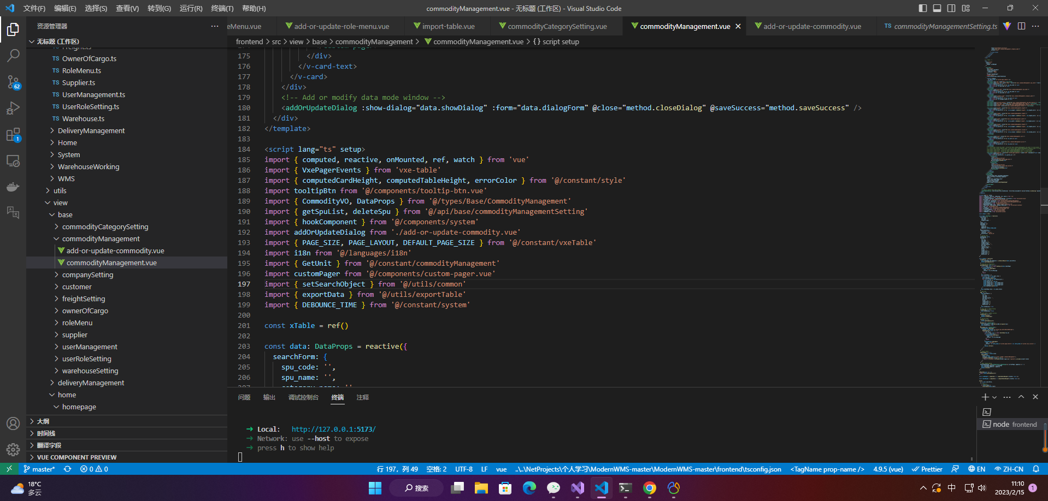
Task: Open terminal panel more actions ellipsis
Action: (x=1007, y=397)
